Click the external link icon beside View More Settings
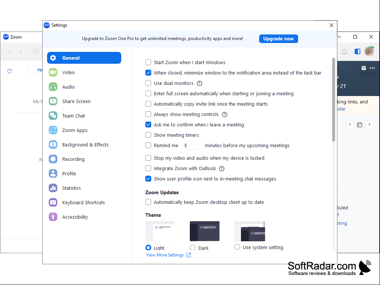Viewport: 380px width, 285px height. (189, 255)
